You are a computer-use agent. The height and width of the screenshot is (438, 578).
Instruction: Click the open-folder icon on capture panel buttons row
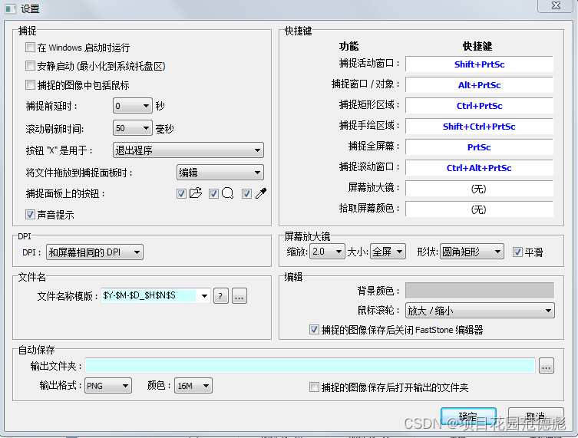pos(196,193)
